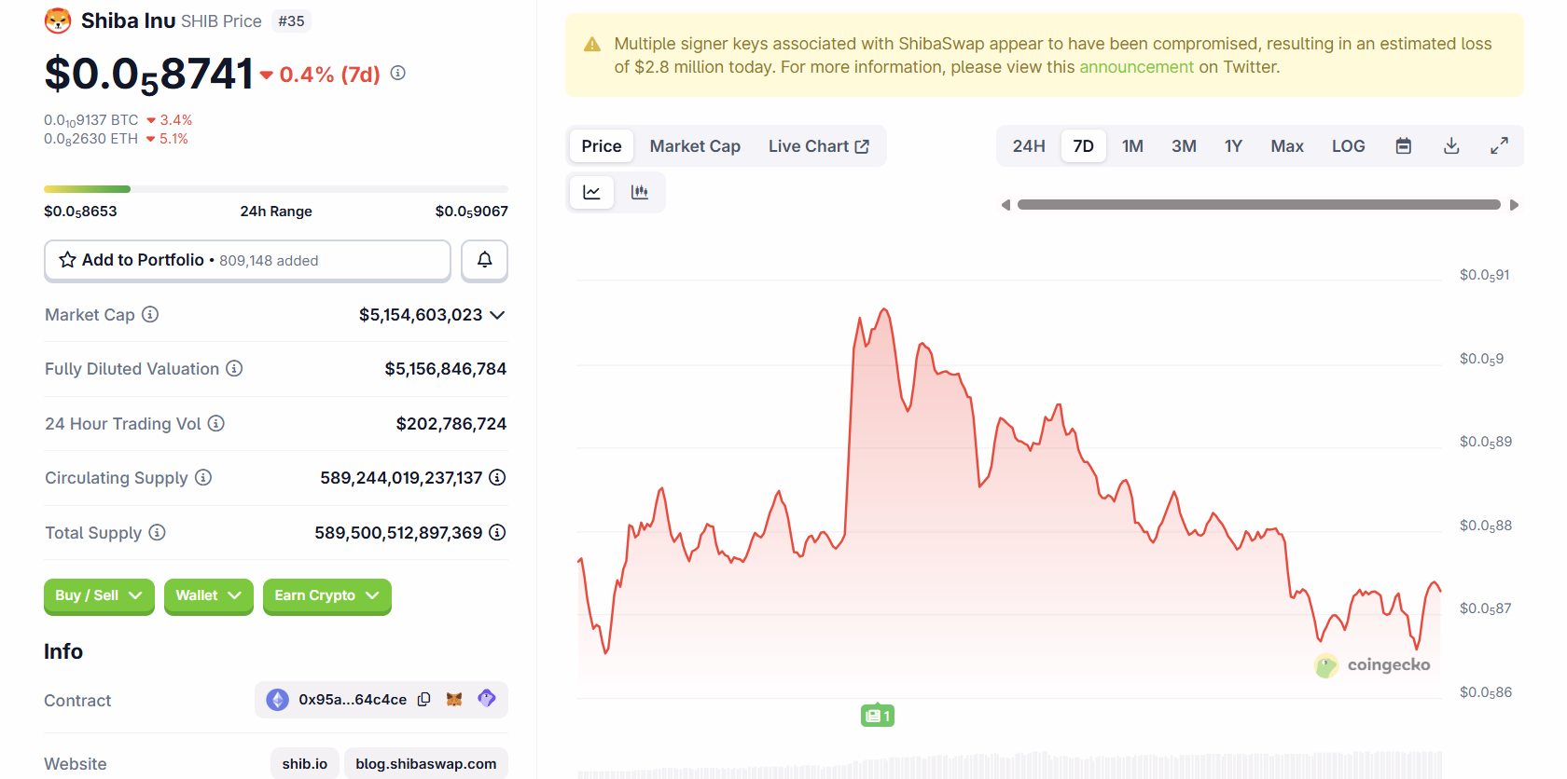1567x779 pixels.
Task: Open the calendar date range picker
Action: [x=1403, y=146]
